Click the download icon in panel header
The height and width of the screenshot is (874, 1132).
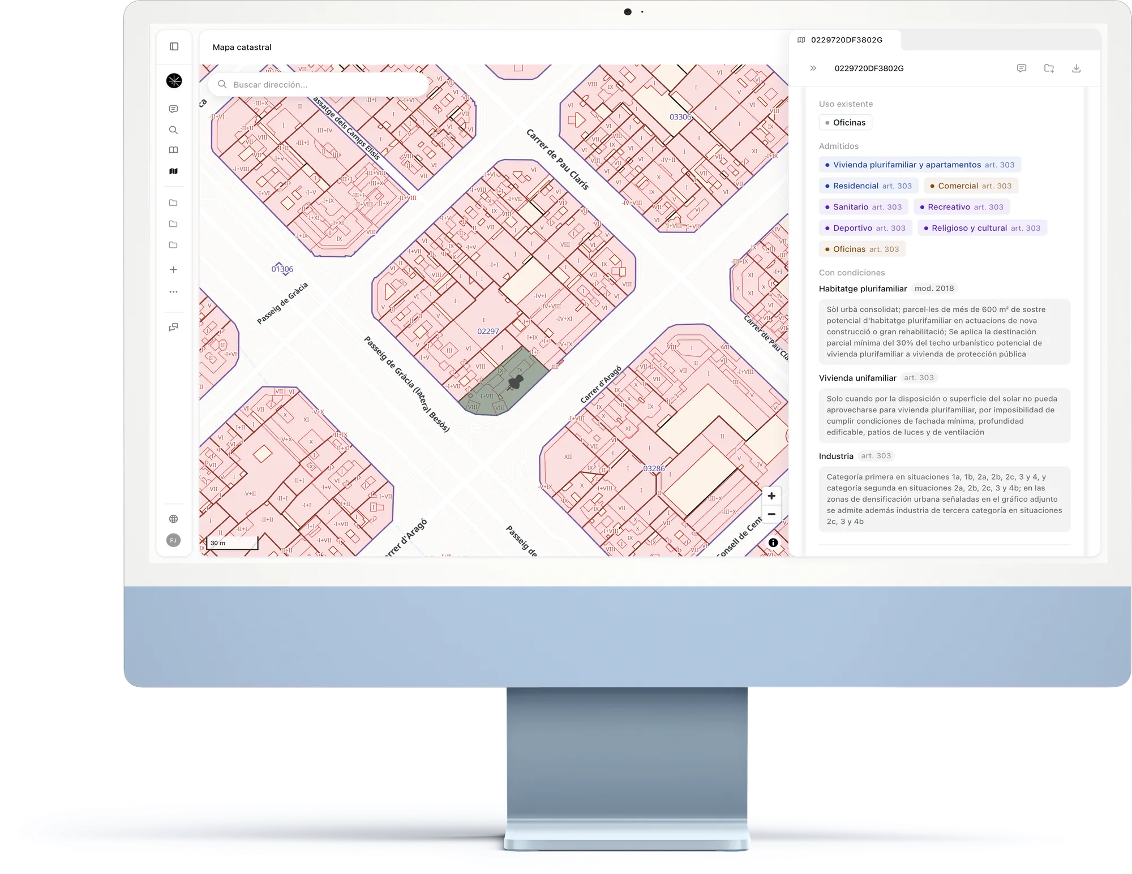point(1077,68)
